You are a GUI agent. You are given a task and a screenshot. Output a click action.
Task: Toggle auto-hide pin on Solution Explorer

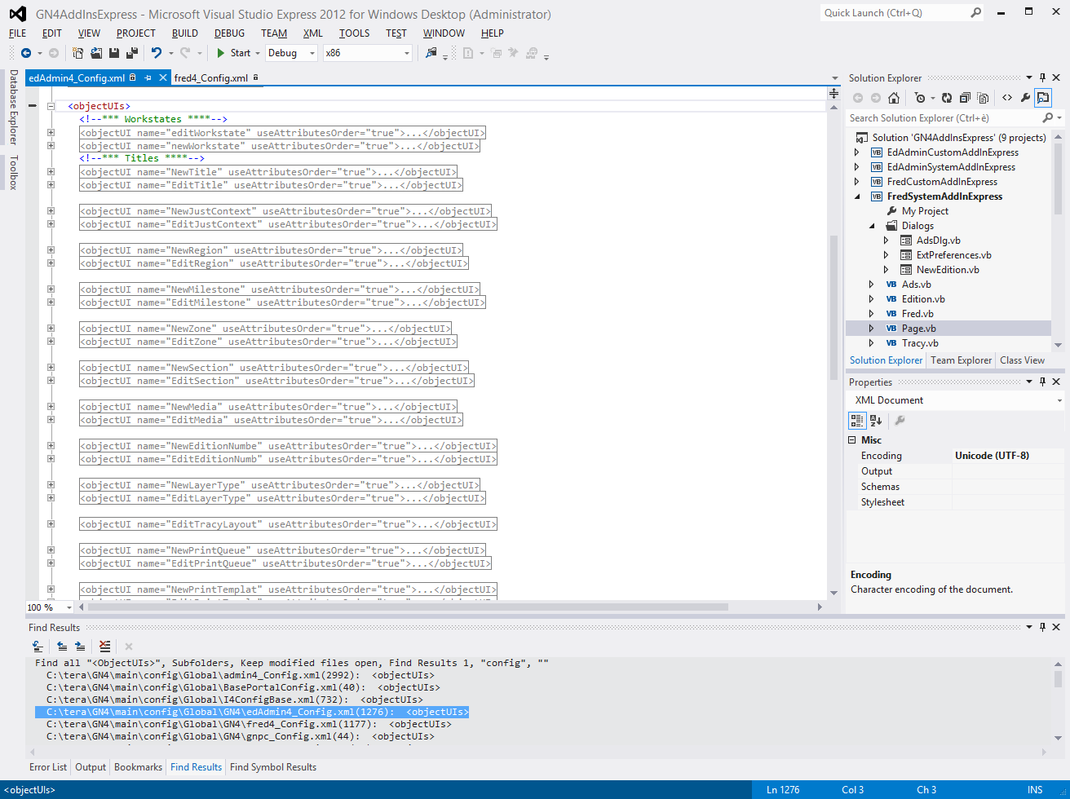[1042, 78]
